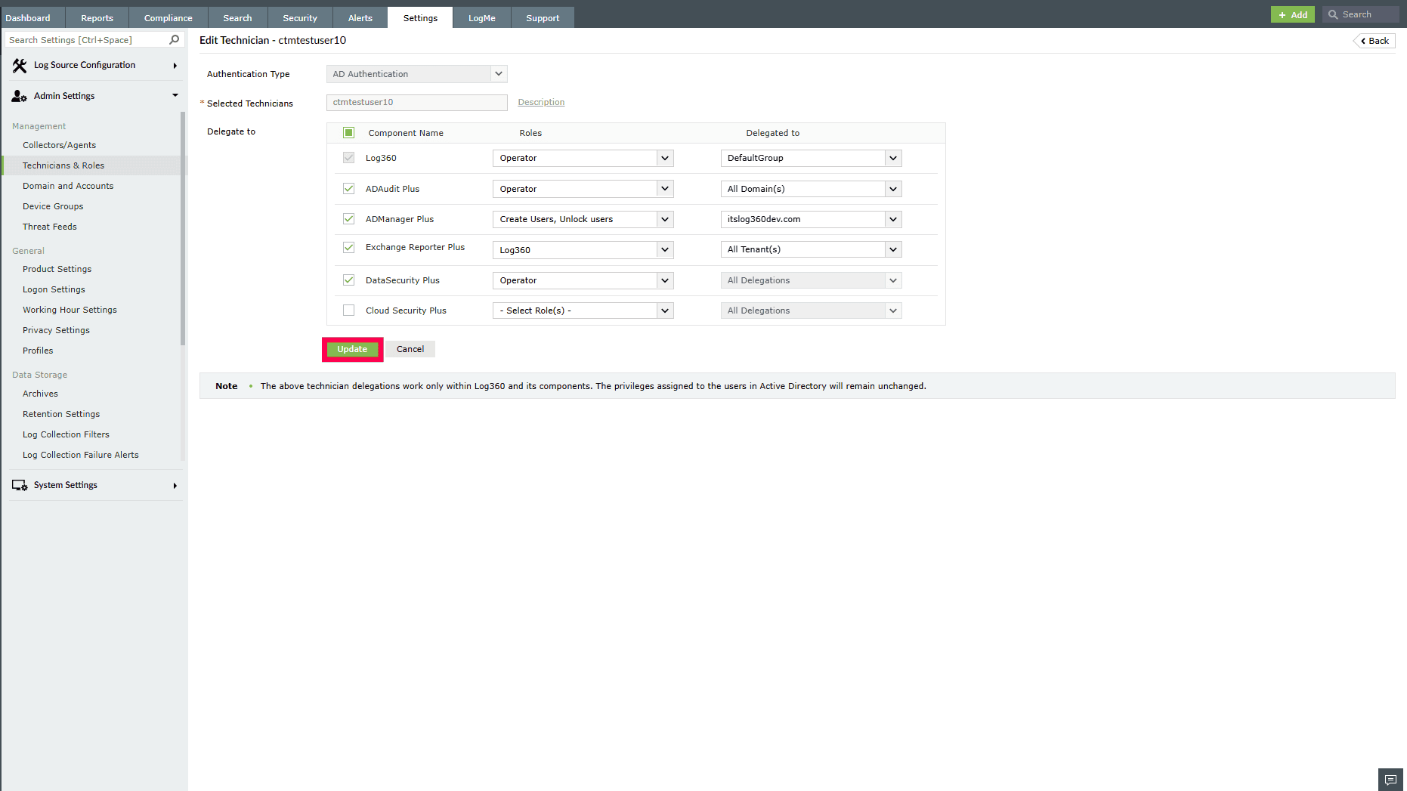The width and height of the screenshot is (1407, 791).
Task: Expand the System Settings section
Action: [175, 486]
